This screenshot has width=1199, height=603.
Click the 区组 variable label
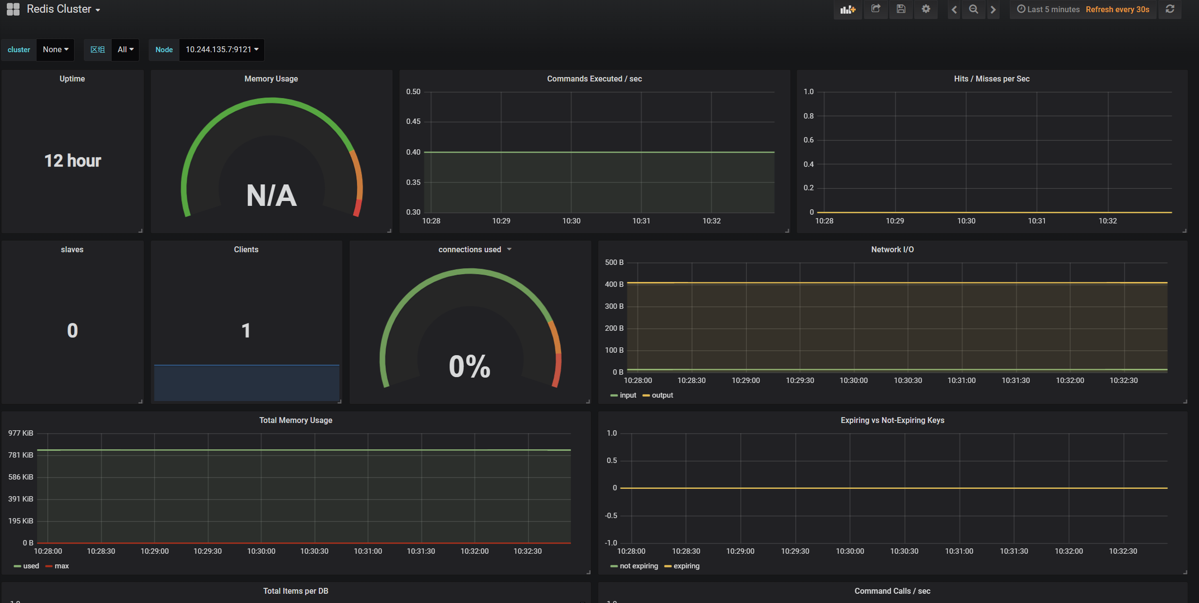pyautogui.click(x=98, y=50)
